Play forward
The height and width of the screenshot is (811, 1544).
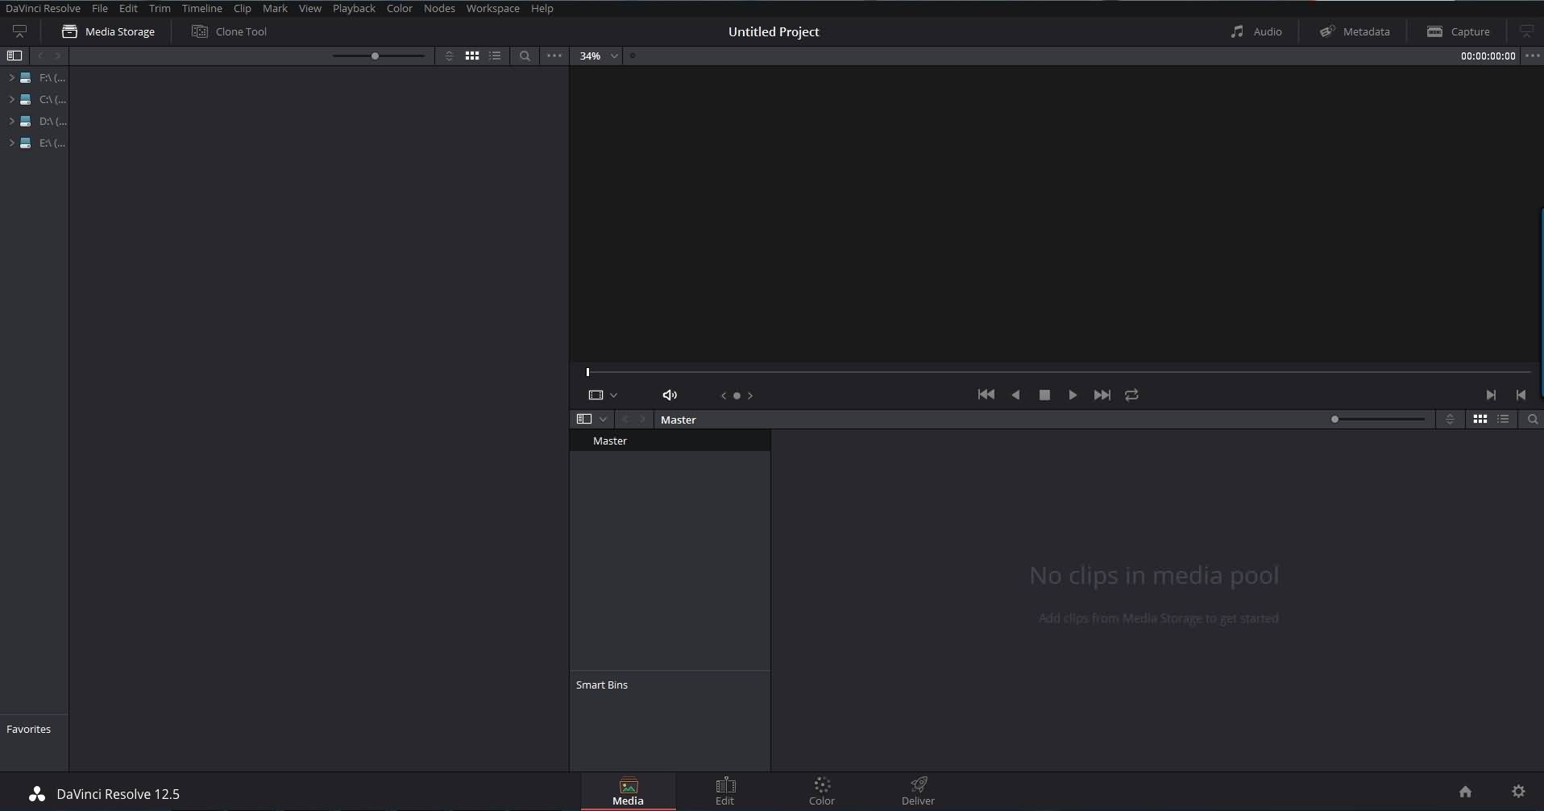[1073, 395]
